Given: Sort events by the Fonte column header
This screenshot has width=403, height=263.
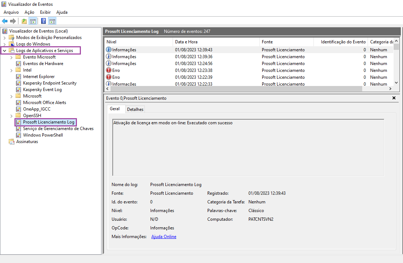Looking at the screenshot, I should tap(286, 42).
